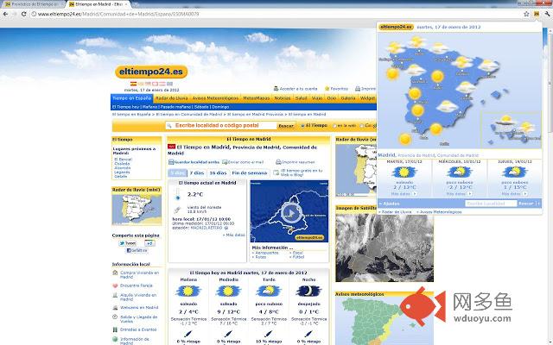Open Más datos arrow under Martes forecast
Viewport: 553px width, 345px height.
tap(415, 193)
